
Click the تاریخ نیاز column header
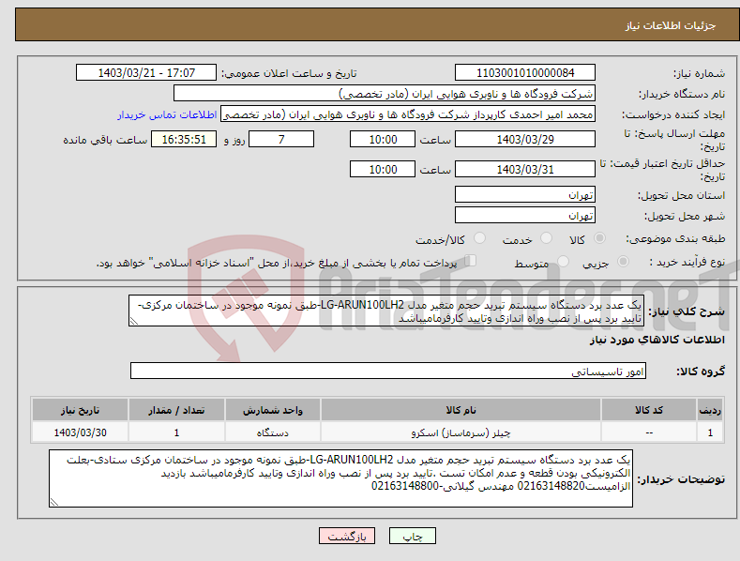click(80, 410)
